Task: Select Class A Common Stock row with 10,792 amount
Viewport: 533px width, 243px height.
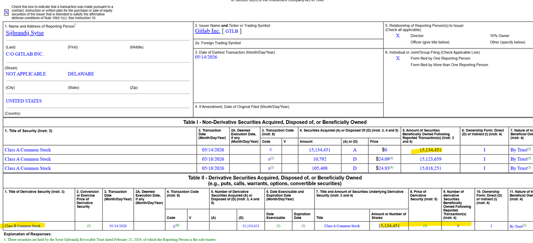Action: click(28, 159)
